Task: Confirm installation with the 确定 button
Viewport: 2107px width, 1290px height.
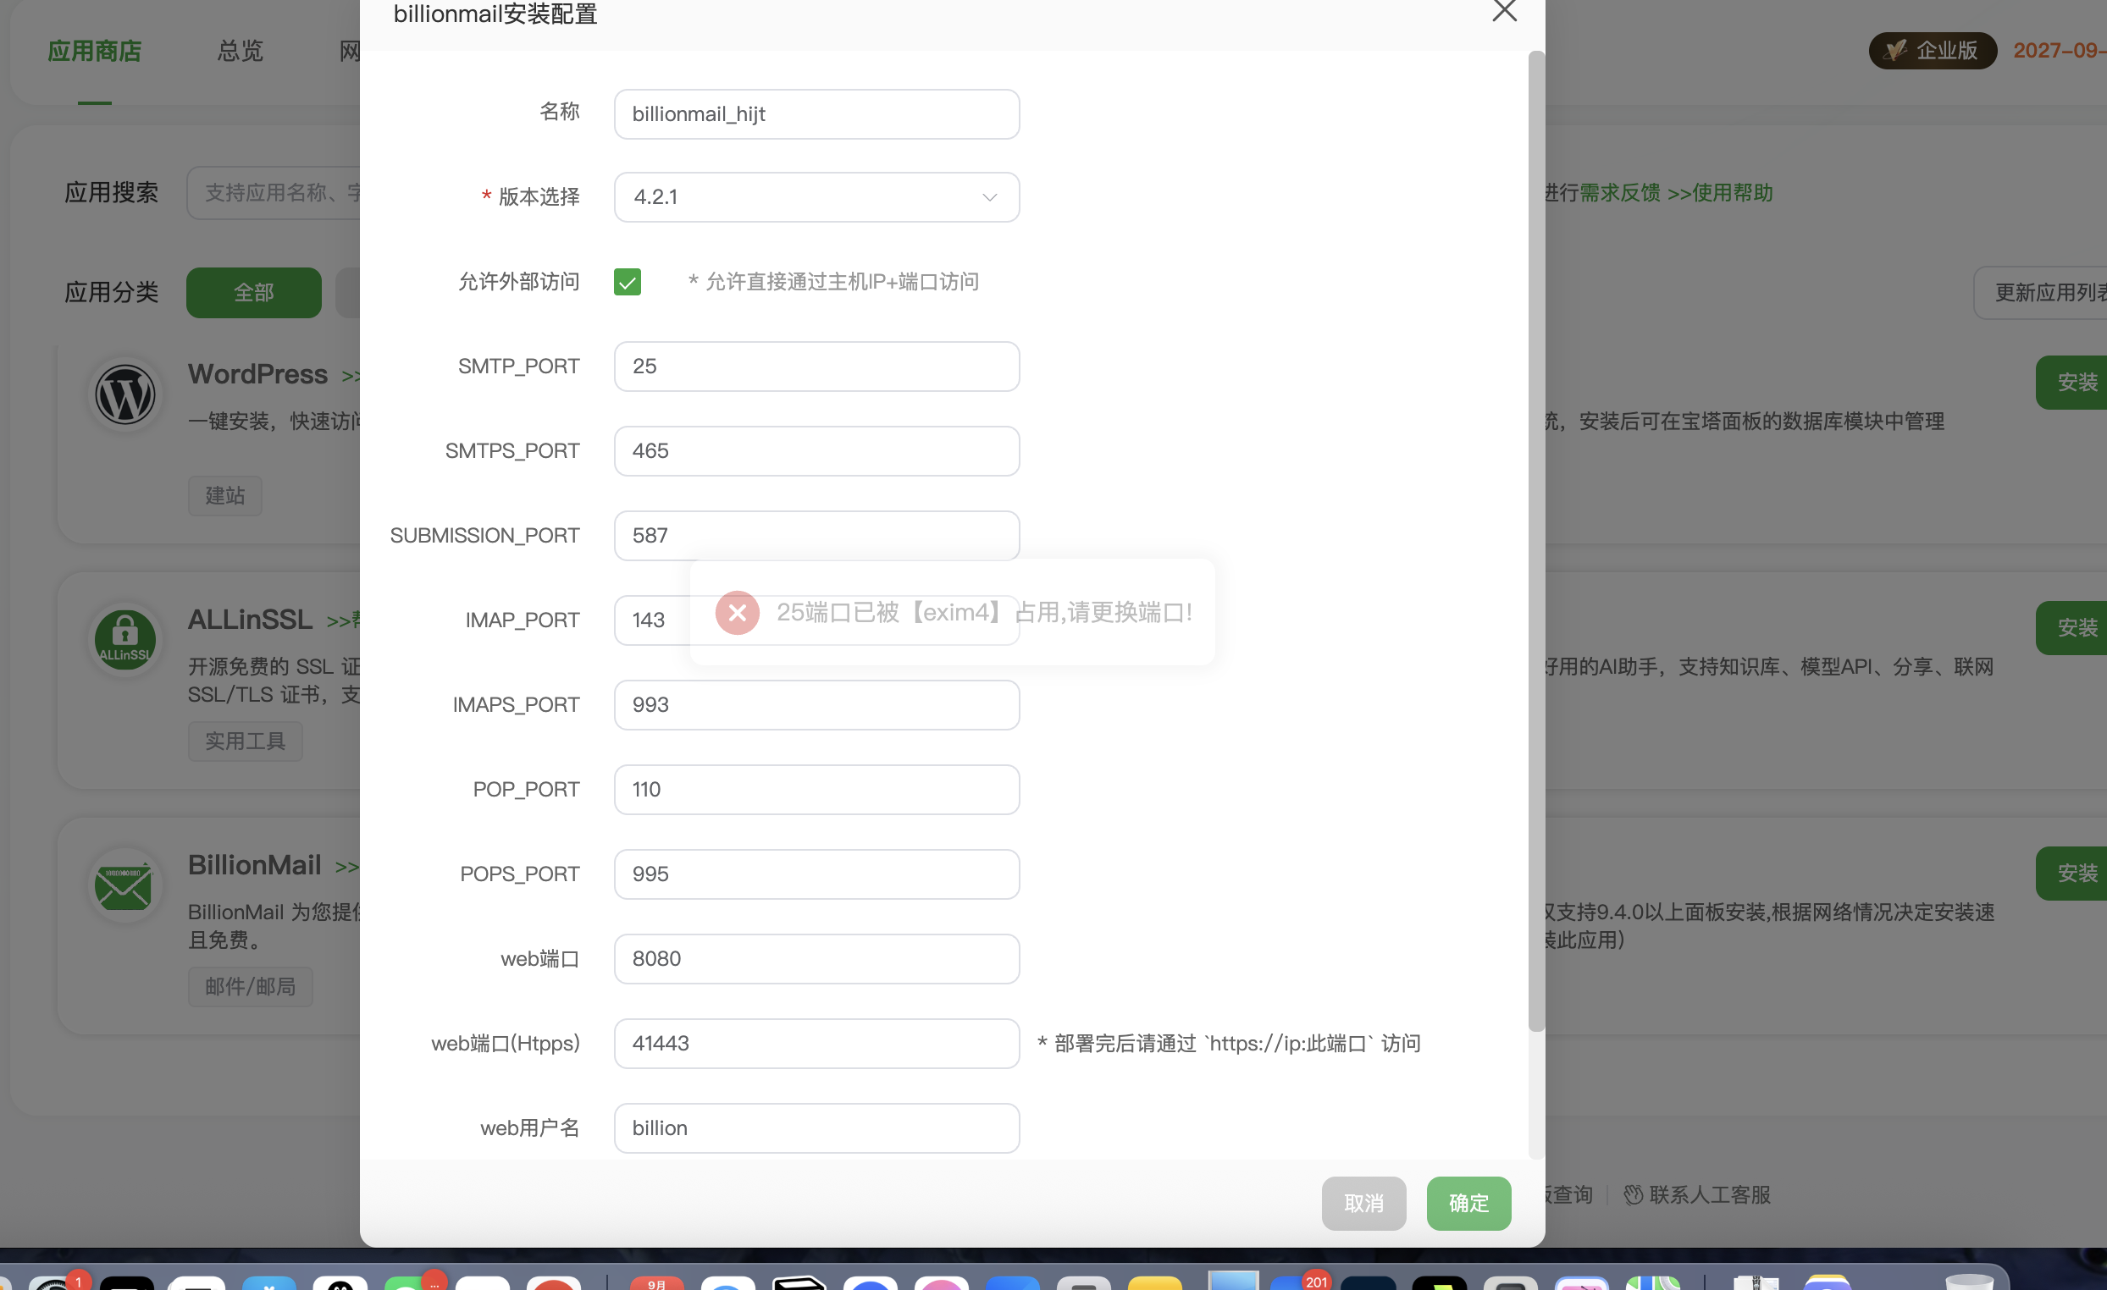Action: 1468,1203
